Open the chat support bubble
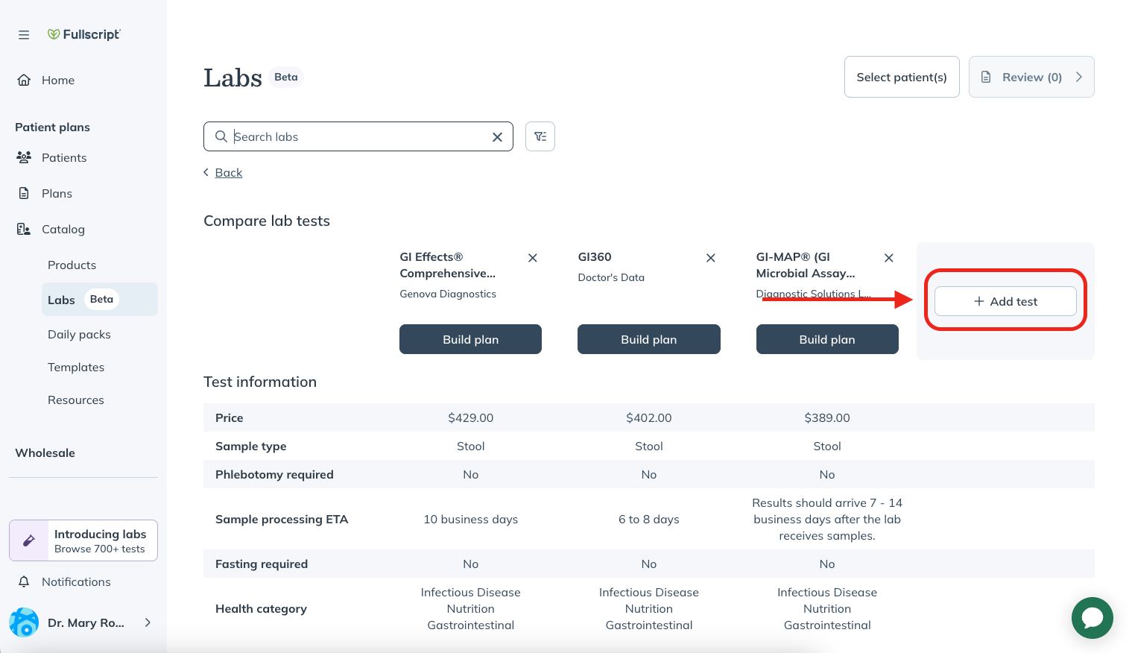 pyautogui.click(x=1092, y=617)
